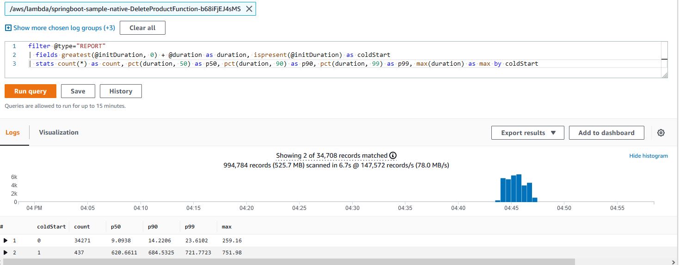Image resolution: width=679 pixels, height=265 pixels.
Task: Click into query editor line 1 filter statement
Action: (67, 46)
